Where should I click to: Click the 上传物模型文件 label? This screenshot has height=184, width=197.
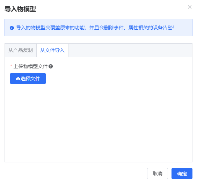[x=31, y=66]
